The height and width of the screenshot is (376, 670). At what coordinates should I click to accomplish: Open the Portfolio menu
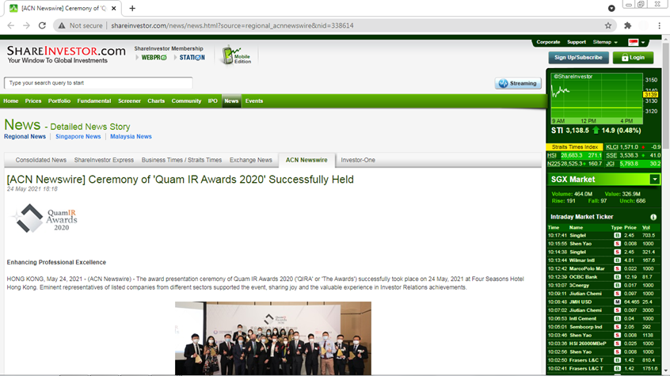[x=59, y=101]
